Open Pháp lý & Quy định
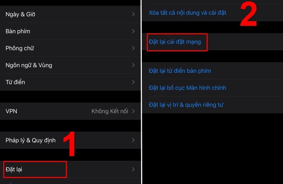The height and width of the screenshot is (184, 283). (70, 140)
